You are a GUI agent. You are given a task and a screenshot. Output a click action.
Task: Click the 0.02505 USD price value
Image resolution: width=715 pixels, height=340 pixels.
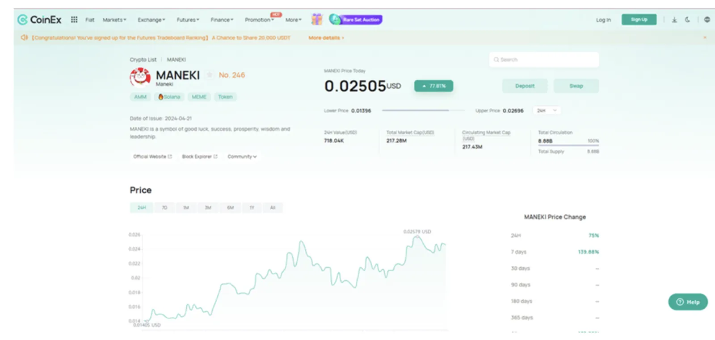coord(362,86)
